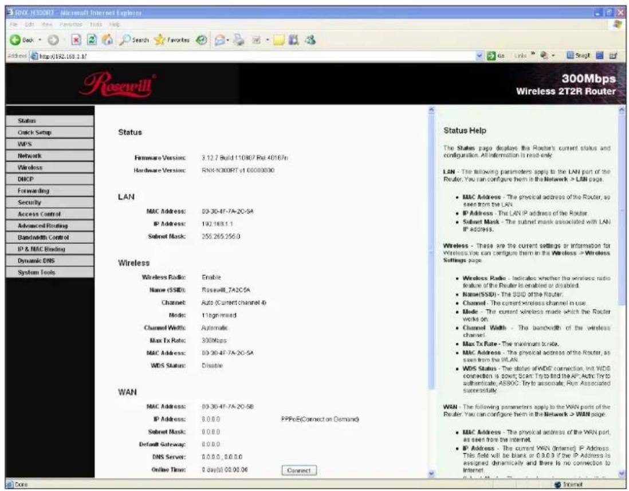Click the status panel's scroll down arrow
Image resolution: width=629 pixels, height=491 pixels.
click(x=431, y=474)
